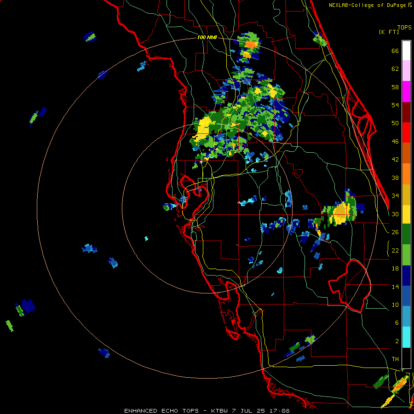Viewport: 414px width, 414px height.
Task: Select the 30 legend value
Action: point(395,214)
